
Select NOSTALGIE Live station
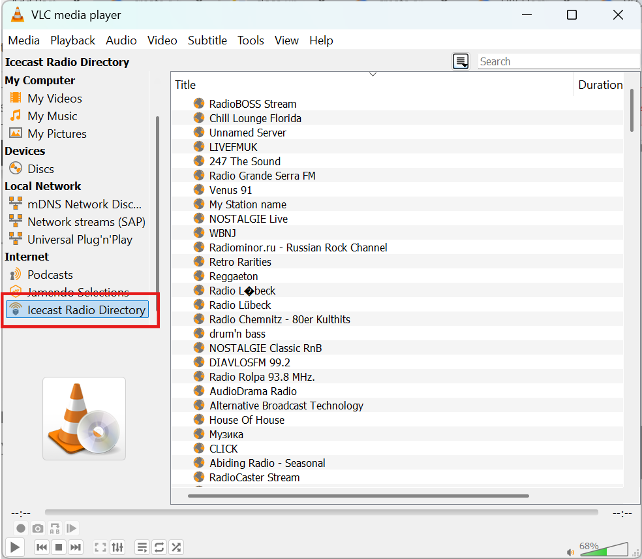click(x=248, y=218)
